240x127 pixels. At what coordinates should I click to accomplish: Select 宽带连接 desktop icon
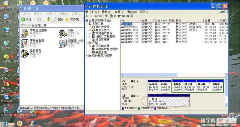coord(6,112)
